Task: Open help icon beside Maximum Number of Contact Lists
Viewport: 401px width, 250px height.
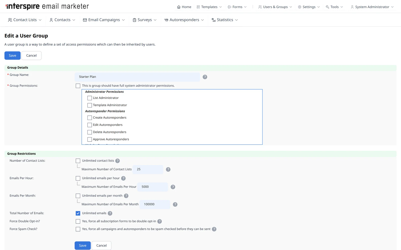Action: click(x=168, y=169)
